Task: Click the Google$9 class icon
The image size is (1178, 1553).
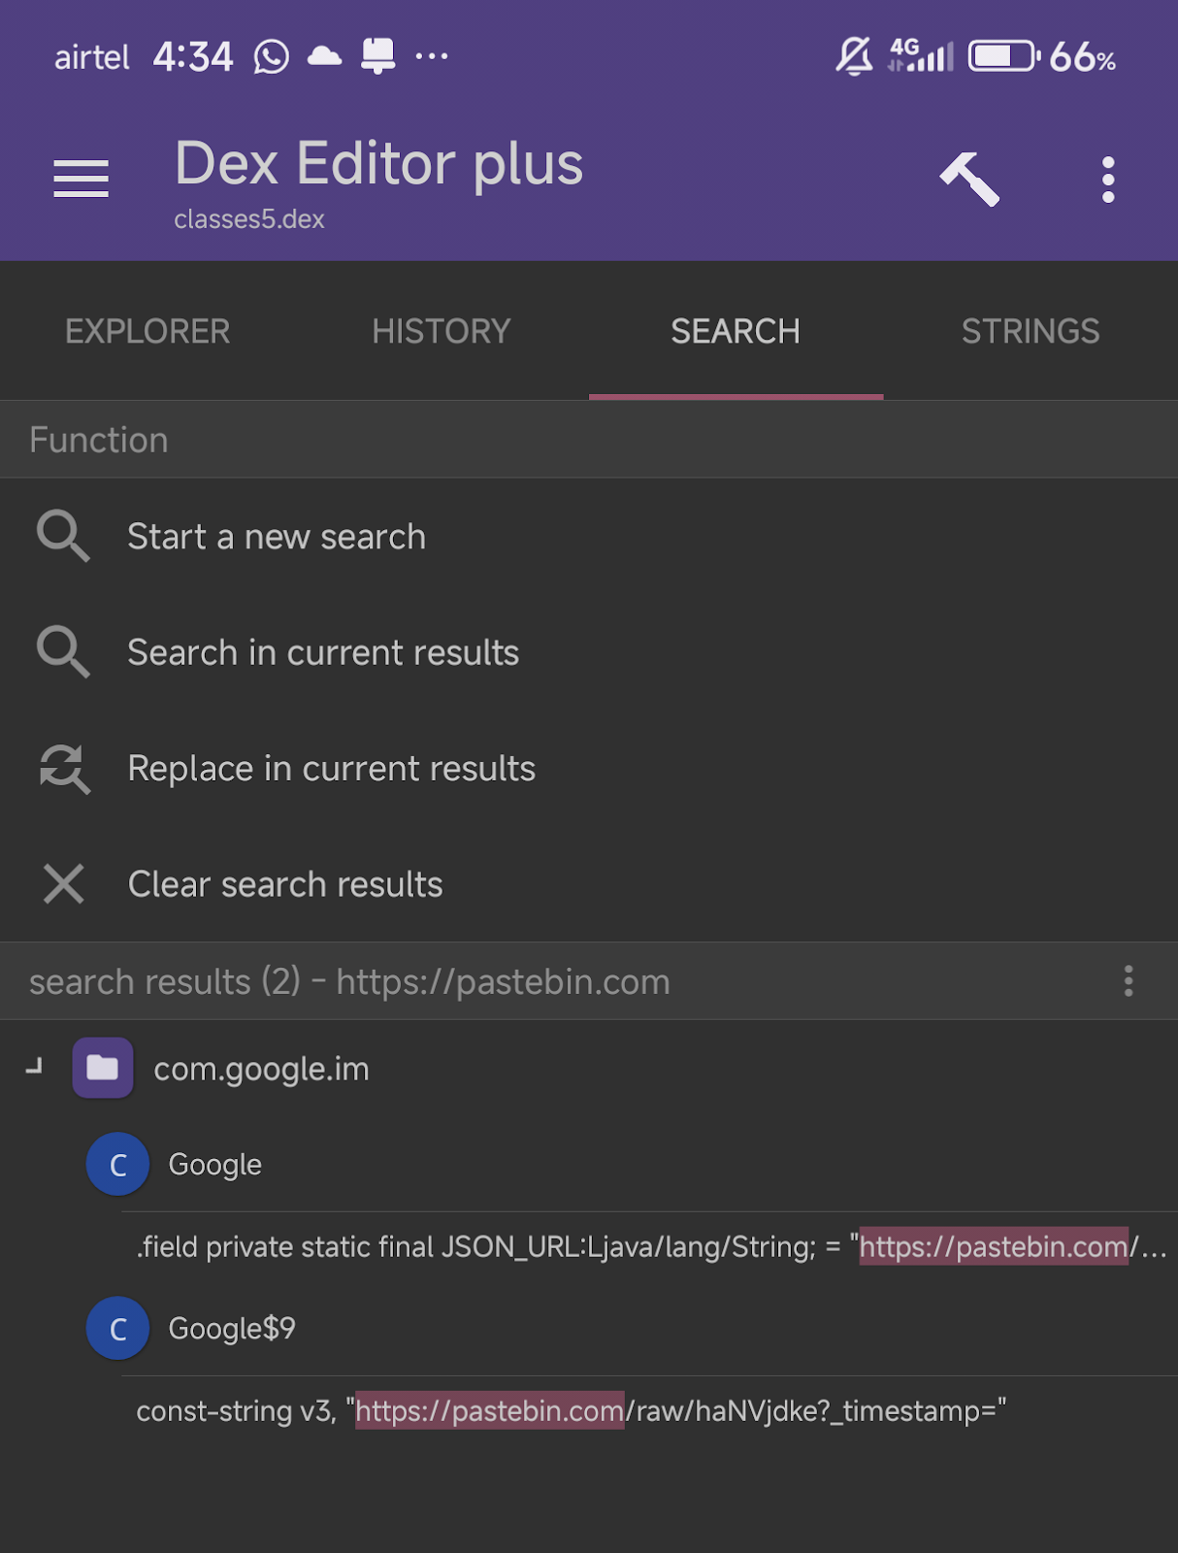Action: point(117,1328)
